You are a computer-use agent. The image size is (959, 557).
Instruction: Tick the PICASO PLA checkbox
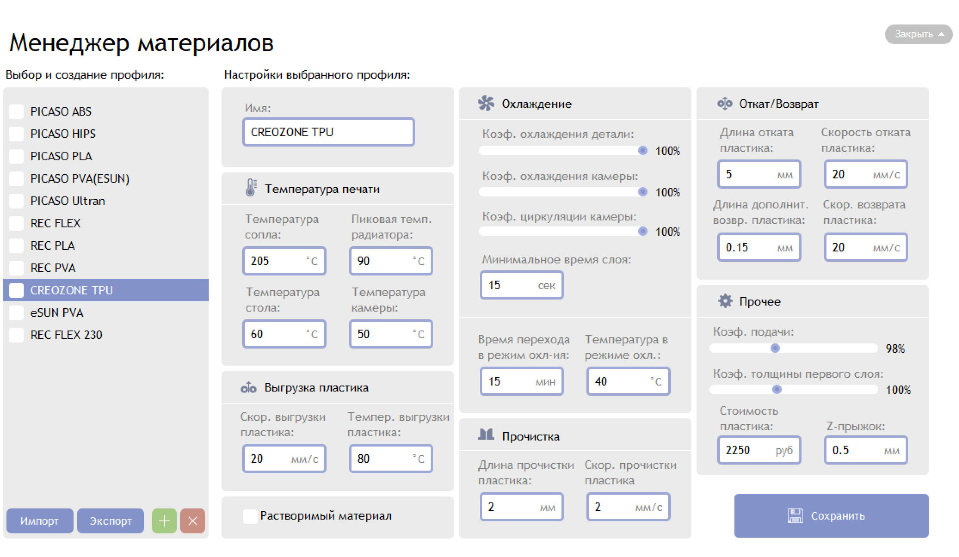click(x=16, y=156)
